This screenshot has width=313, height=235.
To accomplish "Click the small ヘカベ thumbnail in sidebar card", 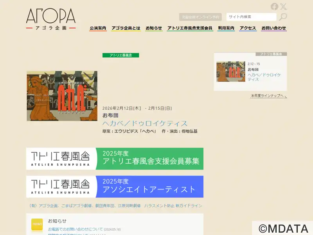I will tap(231, 72).
